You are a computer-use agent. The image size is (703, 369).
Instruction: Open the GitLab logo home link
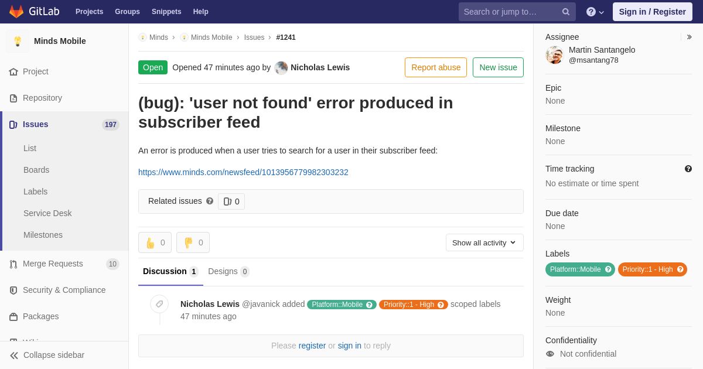tap(33, 12)
